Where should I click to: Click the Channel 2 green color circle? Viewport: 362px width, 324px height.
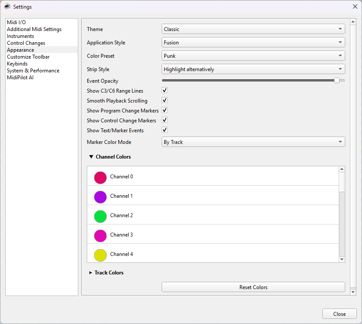[100, 216]
